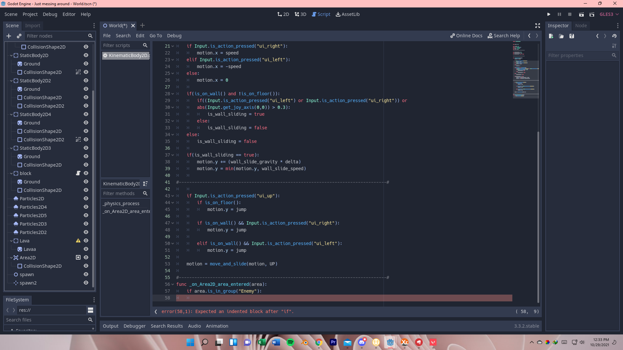Toggle FileSystem split view mode
Screen dimensions: 623x350
pyautogui.click(x=91, y=310)
